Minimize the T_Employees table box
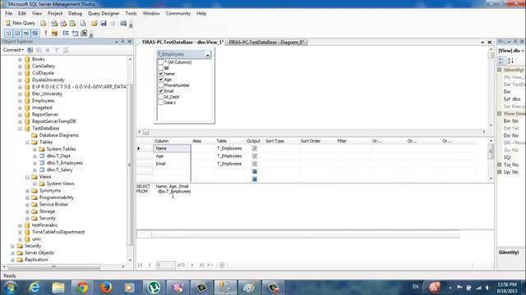526x295 pixels. coord(208,54)
